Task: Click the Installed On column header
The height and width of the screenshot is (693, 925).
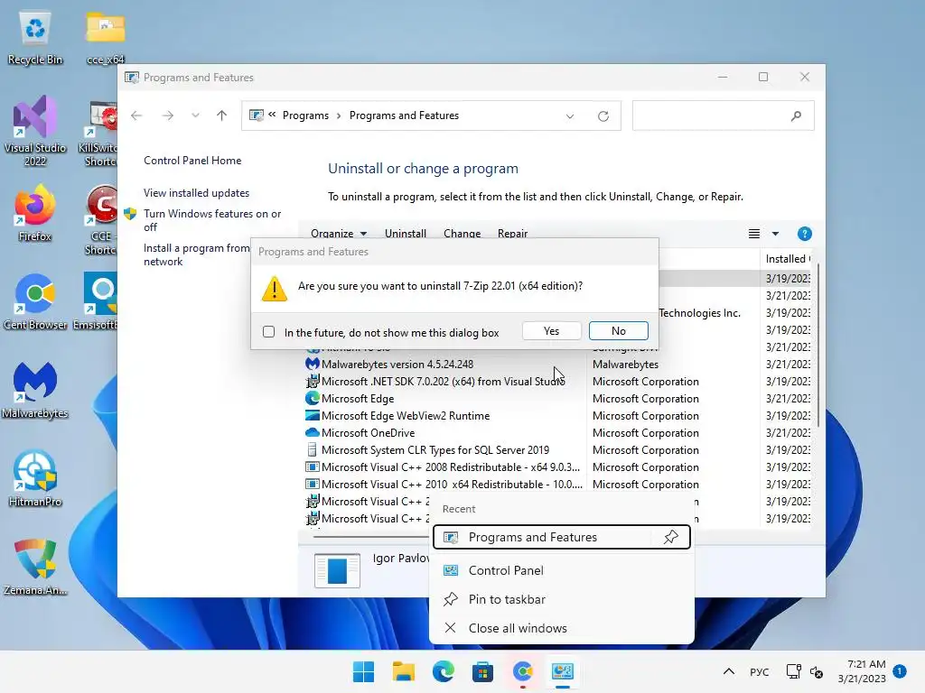Action: [788, 259]
